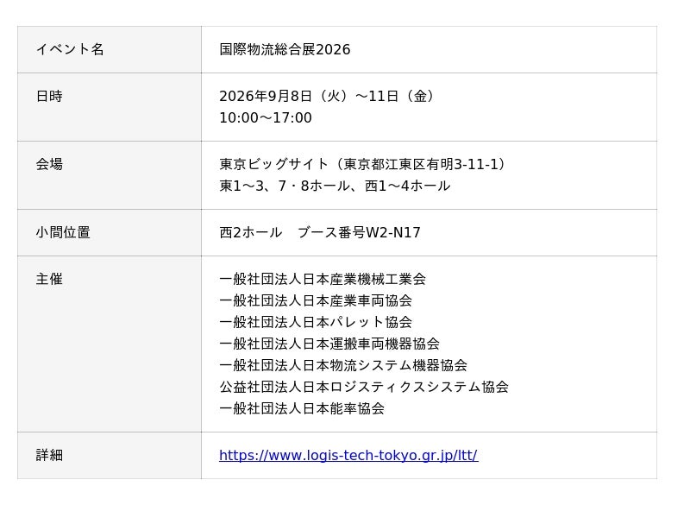Click 一般社団法人日本物流システム機器協会 organizer line
690x505 pixels.
[343, 365]
